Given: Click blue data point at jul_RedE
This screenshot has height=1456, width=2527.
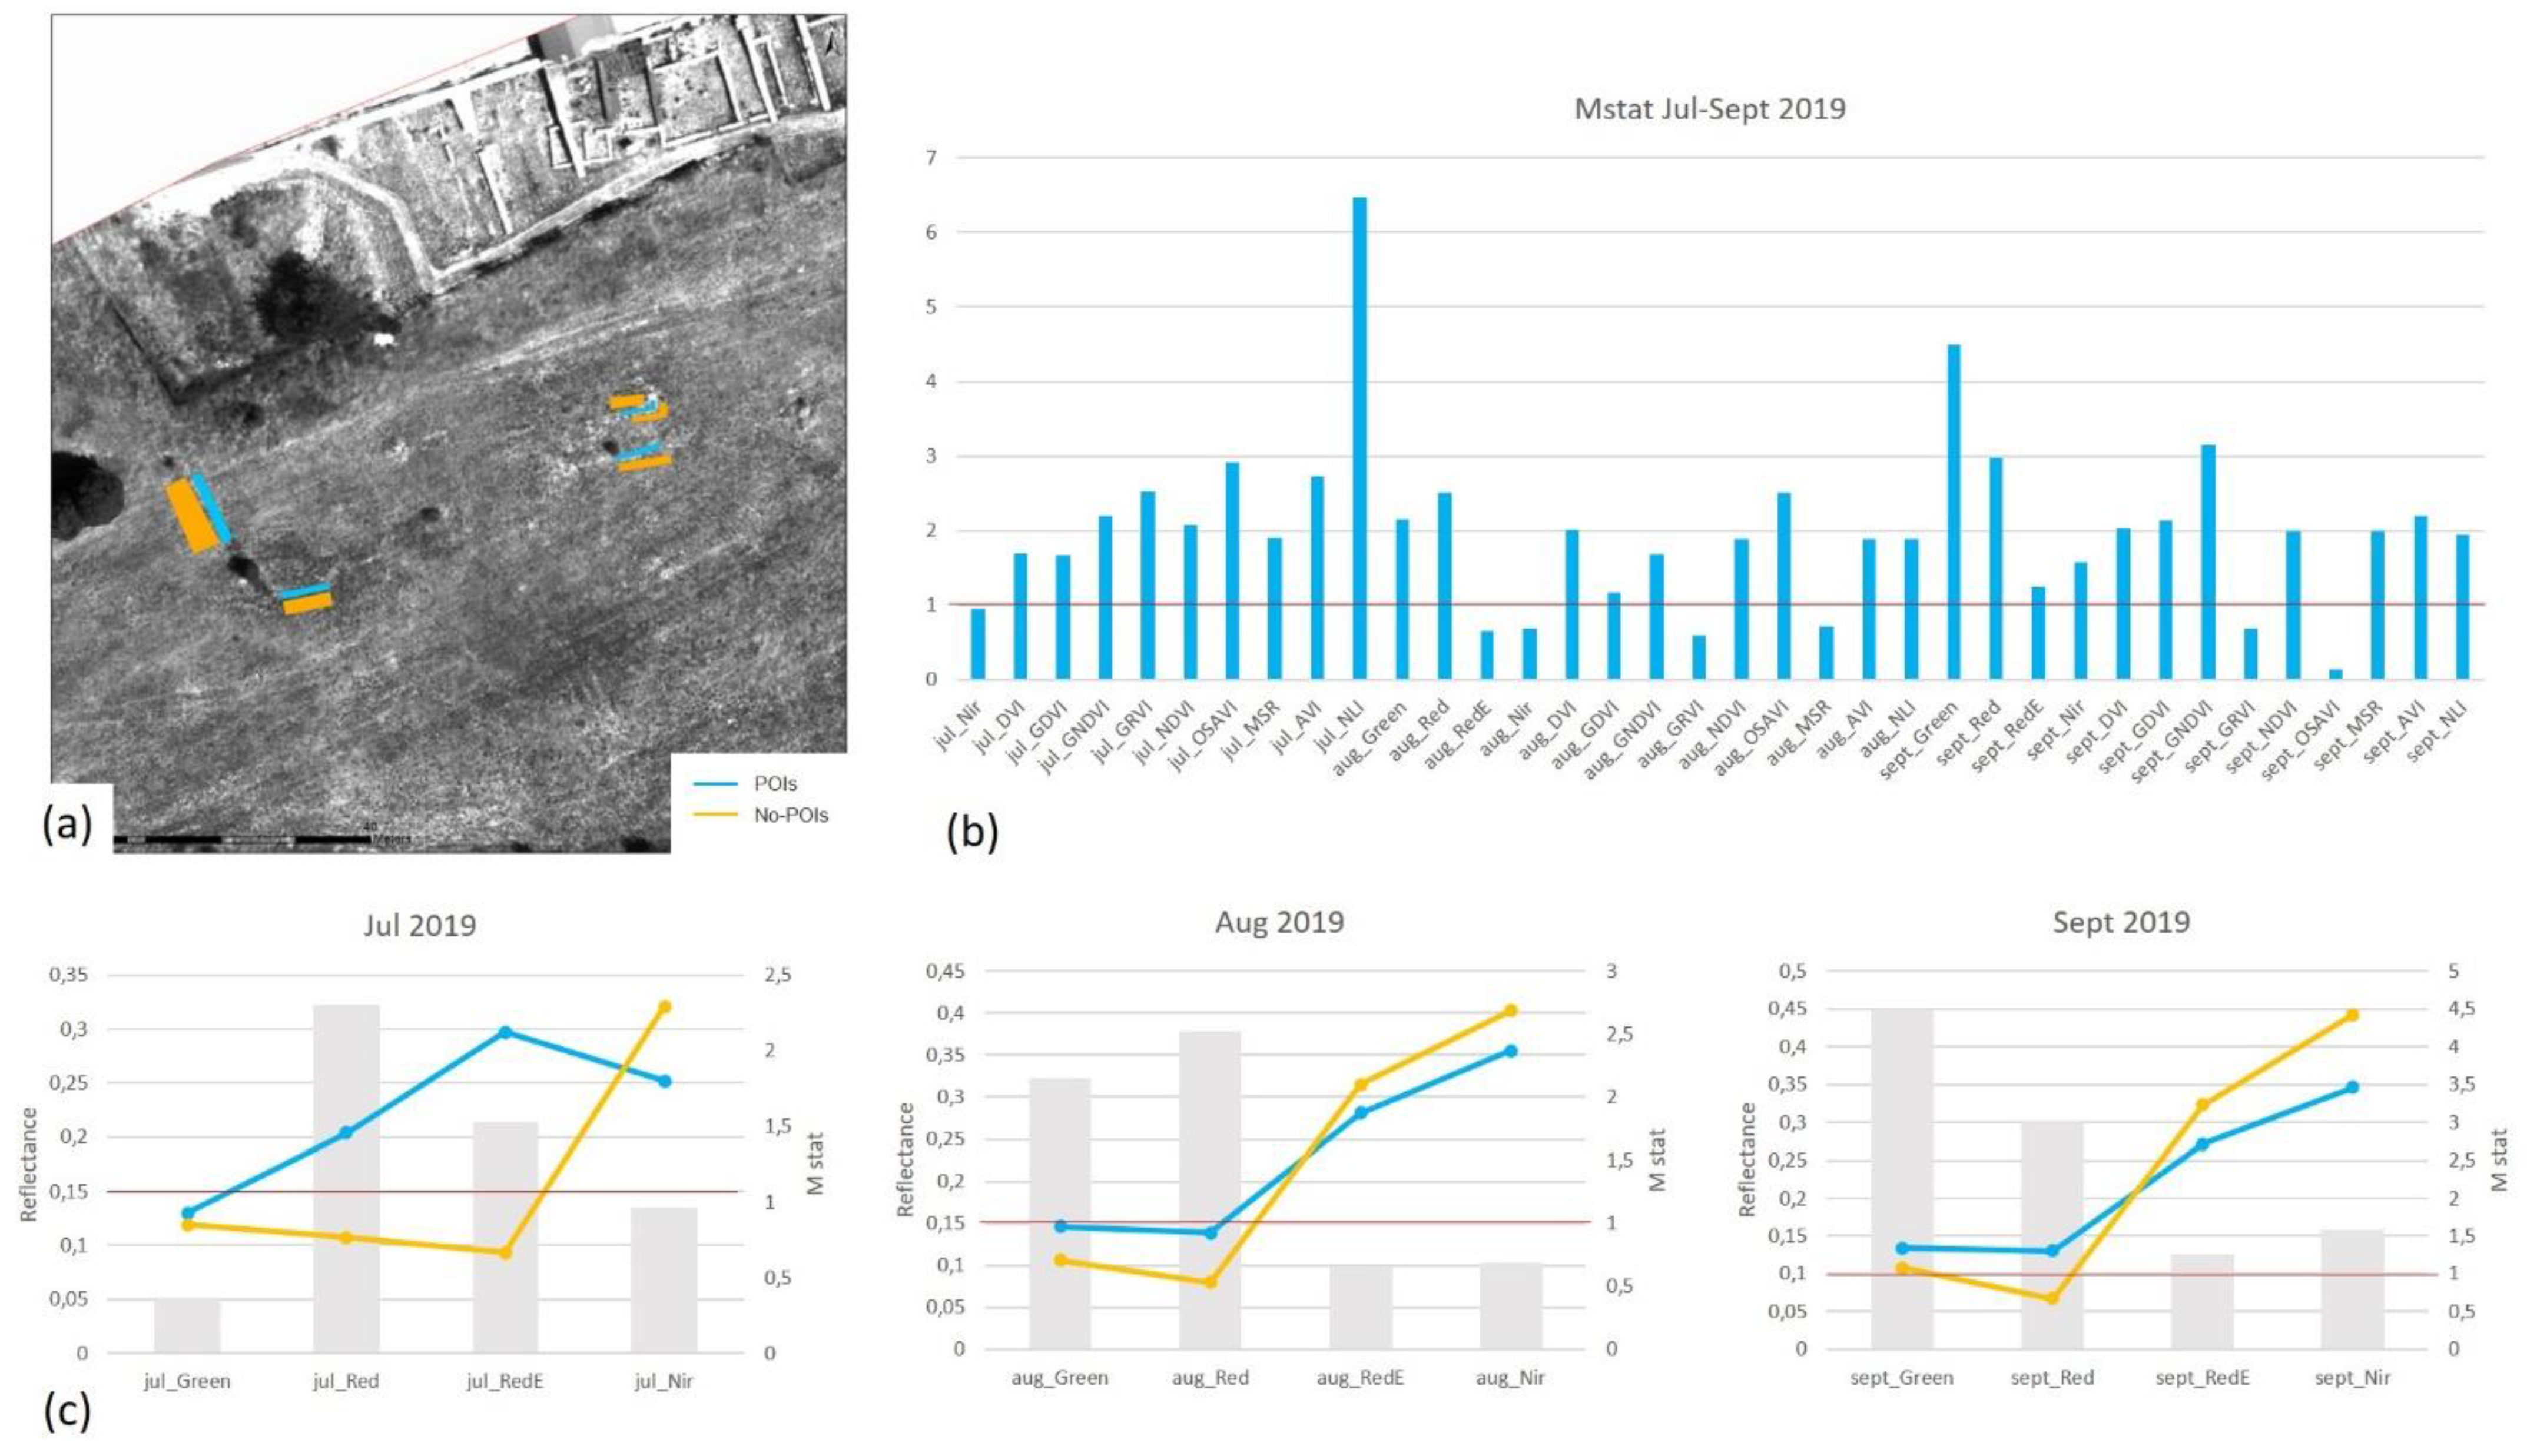Looking at the screenshot, I should tap(505, 1032).
